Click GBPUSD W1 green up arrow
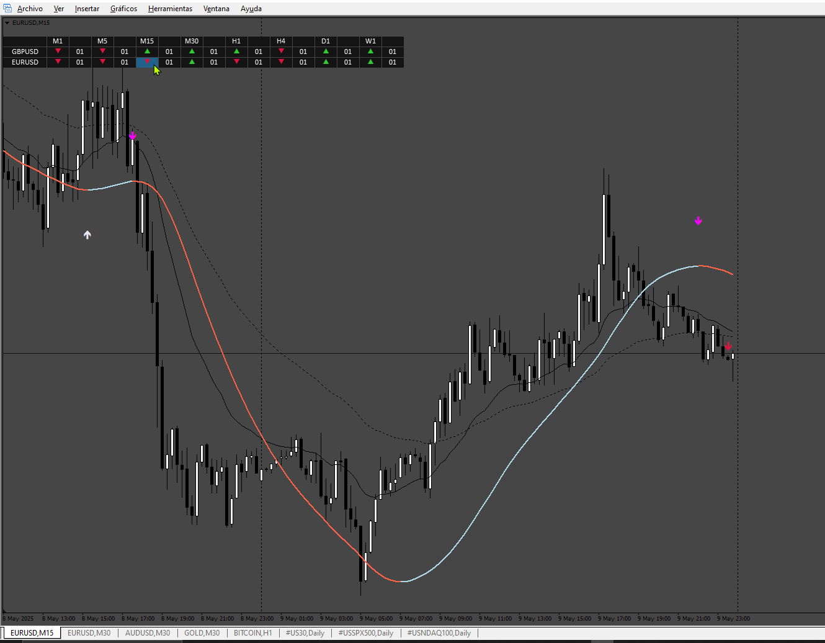The height and width of the screenshot is (643, 825). point(370,52)
